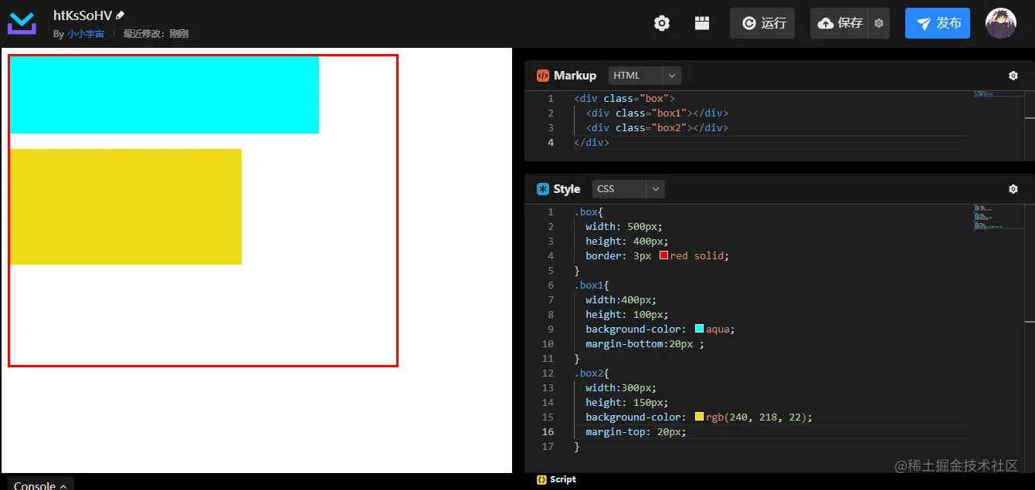Click project title htKsSoHV

pyautogui.click(x=83, y=15)
